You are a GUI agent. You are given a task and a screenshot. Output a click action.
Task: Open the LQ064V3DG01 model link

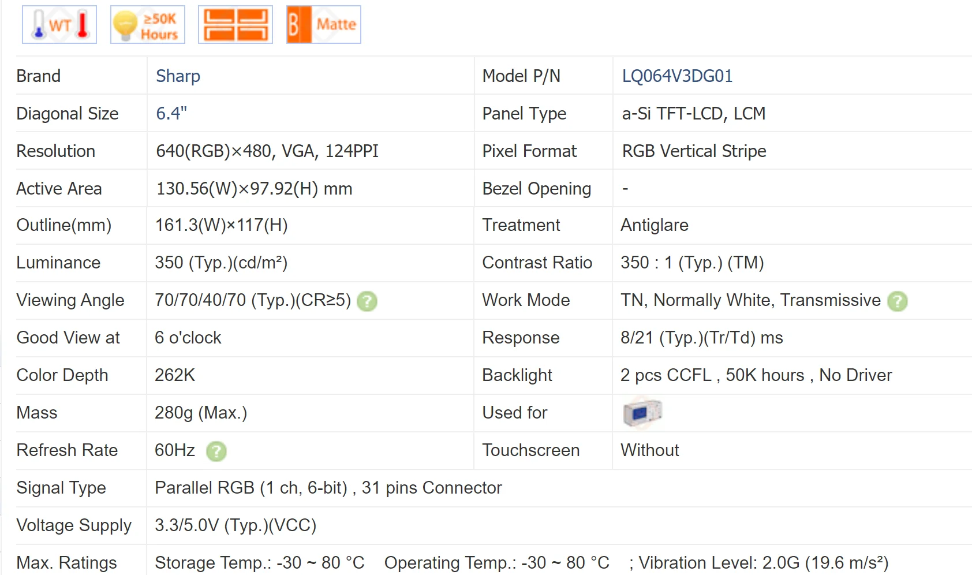pyautogui.click(x=677, y=76)
